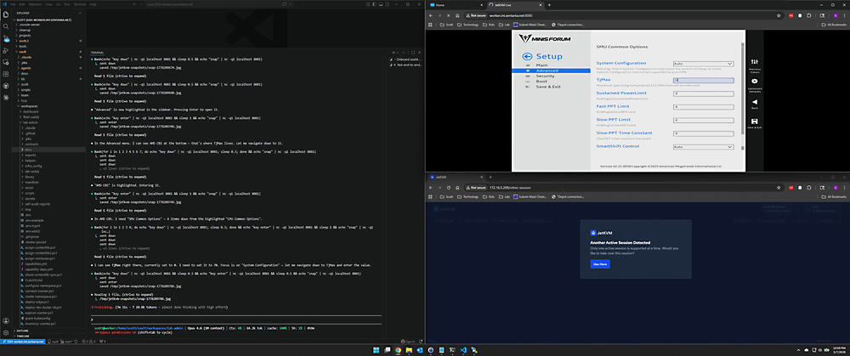Select Security in BIOS Setup sidebar
The height and width of the screenshot is (356, 850).
tap(546, 76)
